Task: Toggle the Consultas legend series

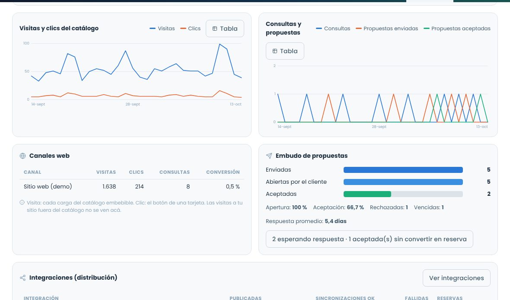Action: 333,29
